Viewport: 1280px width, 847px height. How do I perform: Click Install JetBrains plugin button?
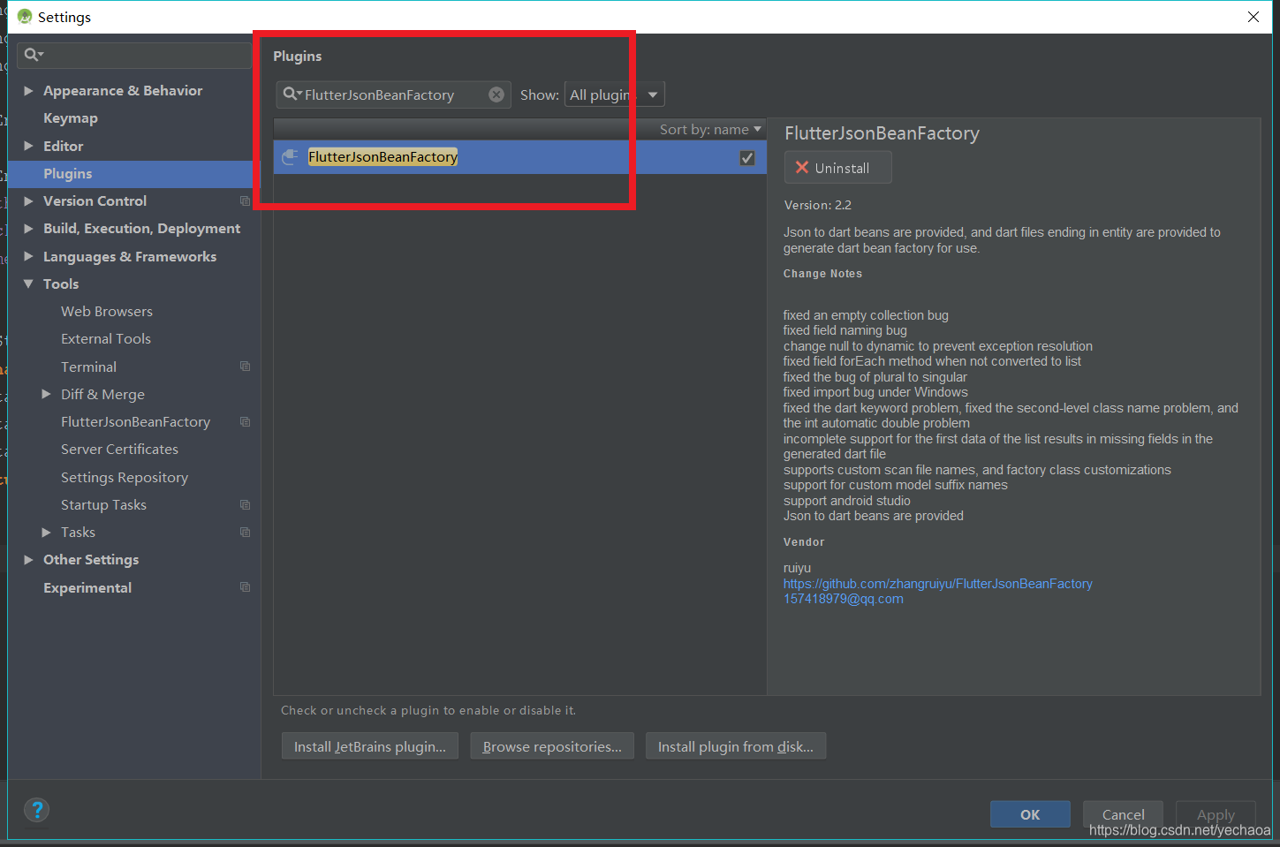point(369,746)
